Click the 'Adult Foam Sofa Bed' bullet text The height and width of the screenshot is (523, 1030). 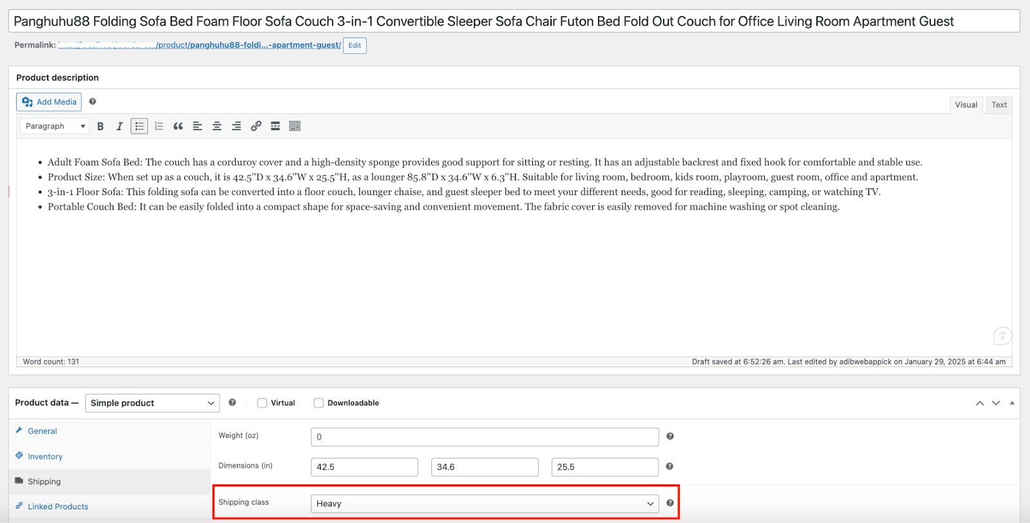[485, 162]
